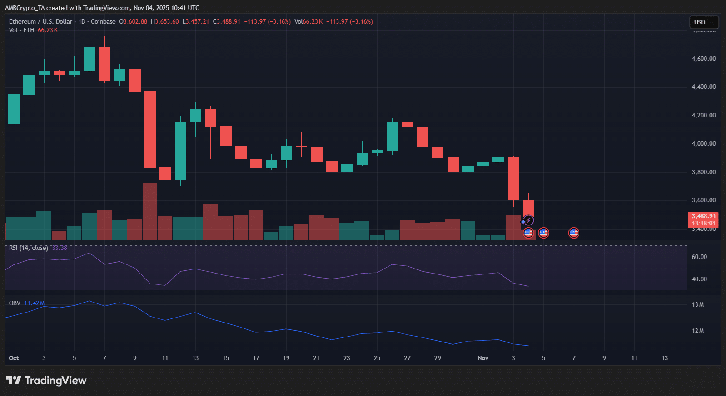Click the tallest volume bar on October 10
Image resolution: width=726 pixels, height=396 pixels.
tap(150, 211)
